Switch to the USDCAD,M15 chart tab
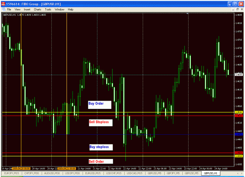The height and width of the screenshot is (177, 245). 134,173
